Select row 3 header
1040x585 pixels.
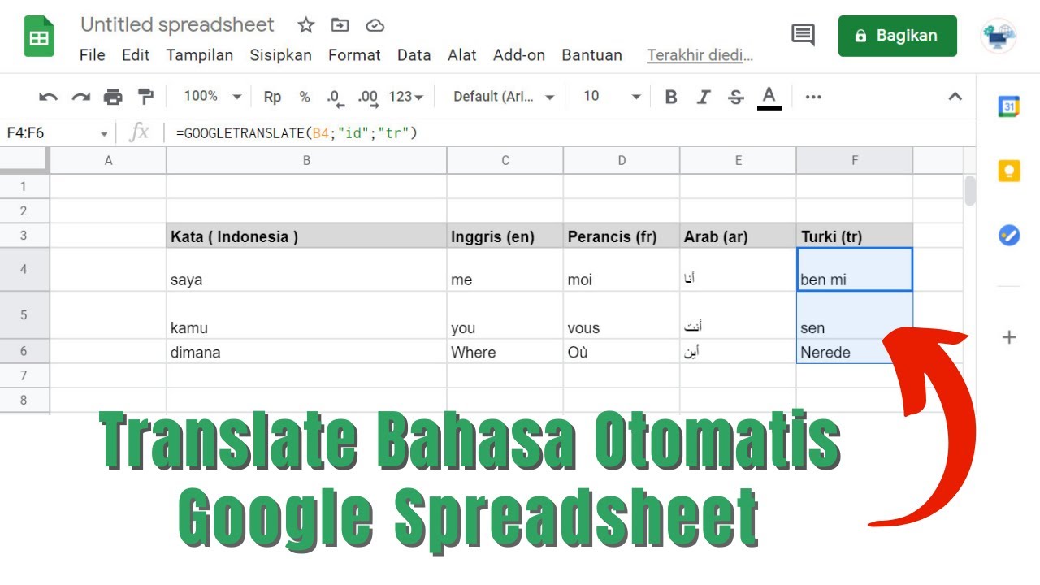point(24,236)
